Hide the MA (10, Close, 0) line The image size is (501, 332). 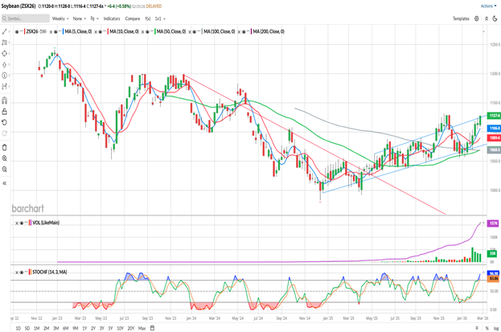click(x=100, y=31)
